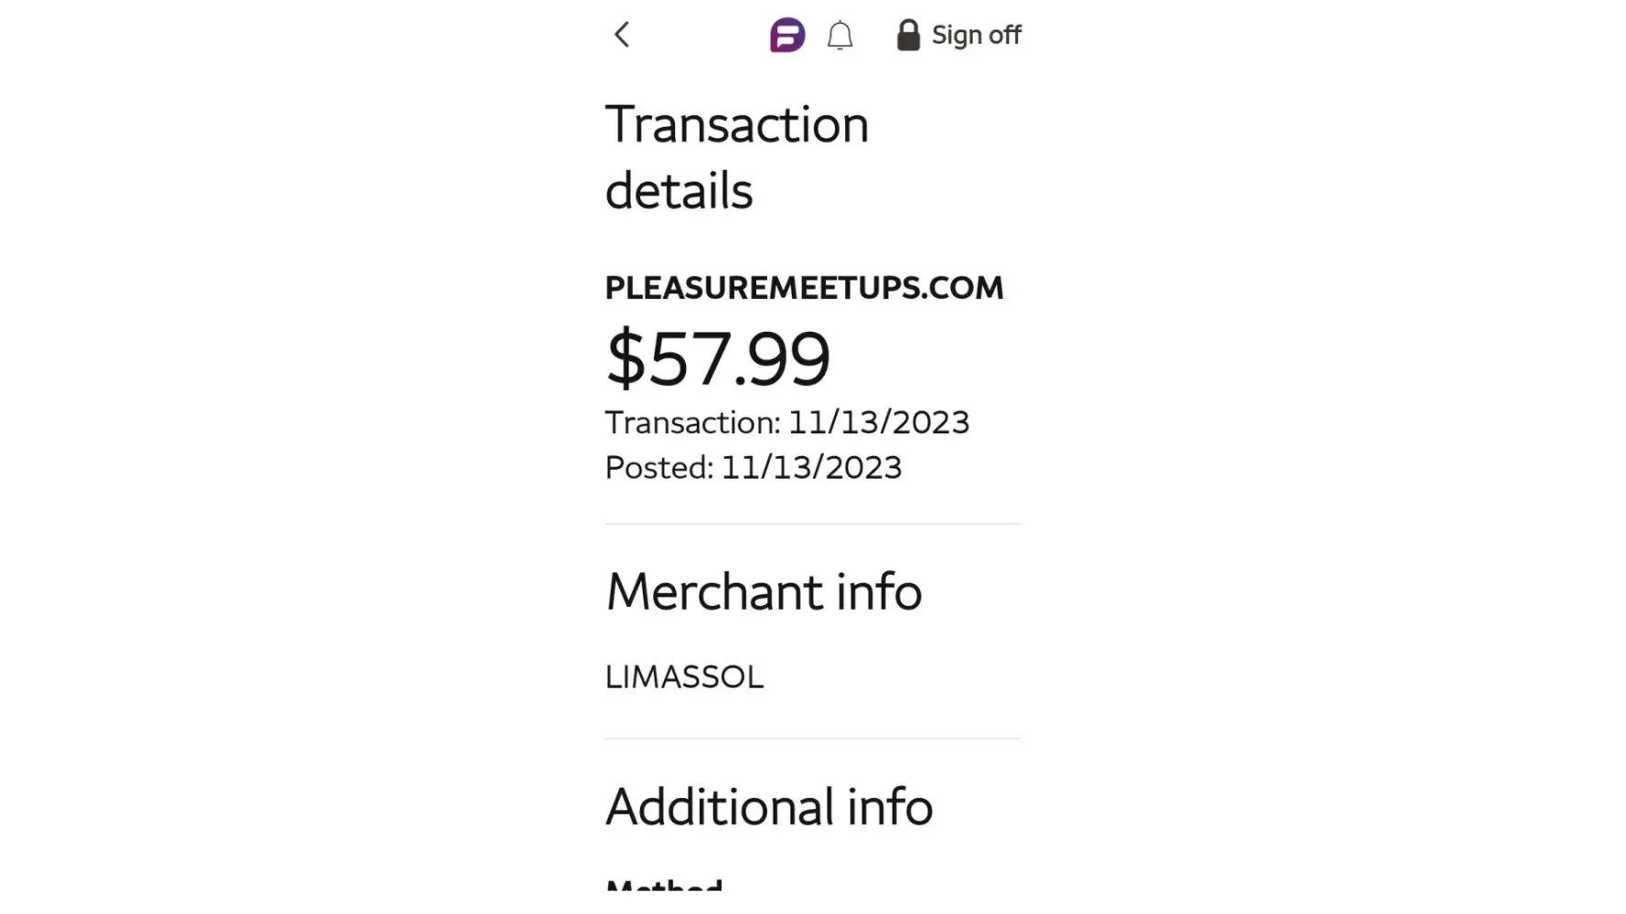Viewport: 1626px width, 914px height.
Task: Select the posted date value 11/13/2023
Action: (x=811, y=468)
